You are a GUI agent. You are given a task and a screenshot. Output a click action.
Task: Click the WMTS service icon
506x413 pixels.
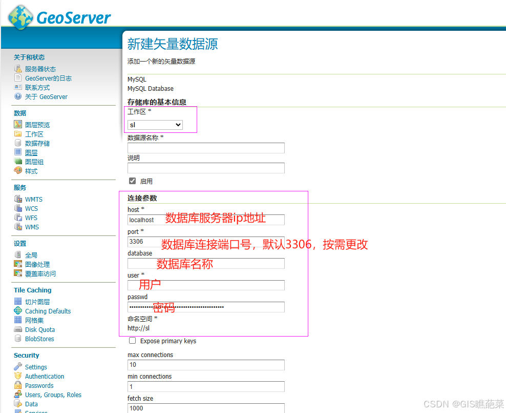coord(18,199)
